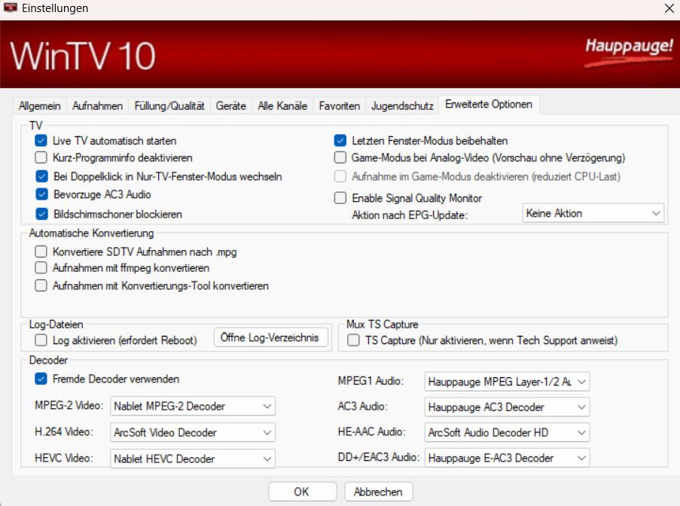The height and width of the screenshot is (506, 680).
Task: Click the Aktion nach EPG-Update label
Action: tap(410, 215)
